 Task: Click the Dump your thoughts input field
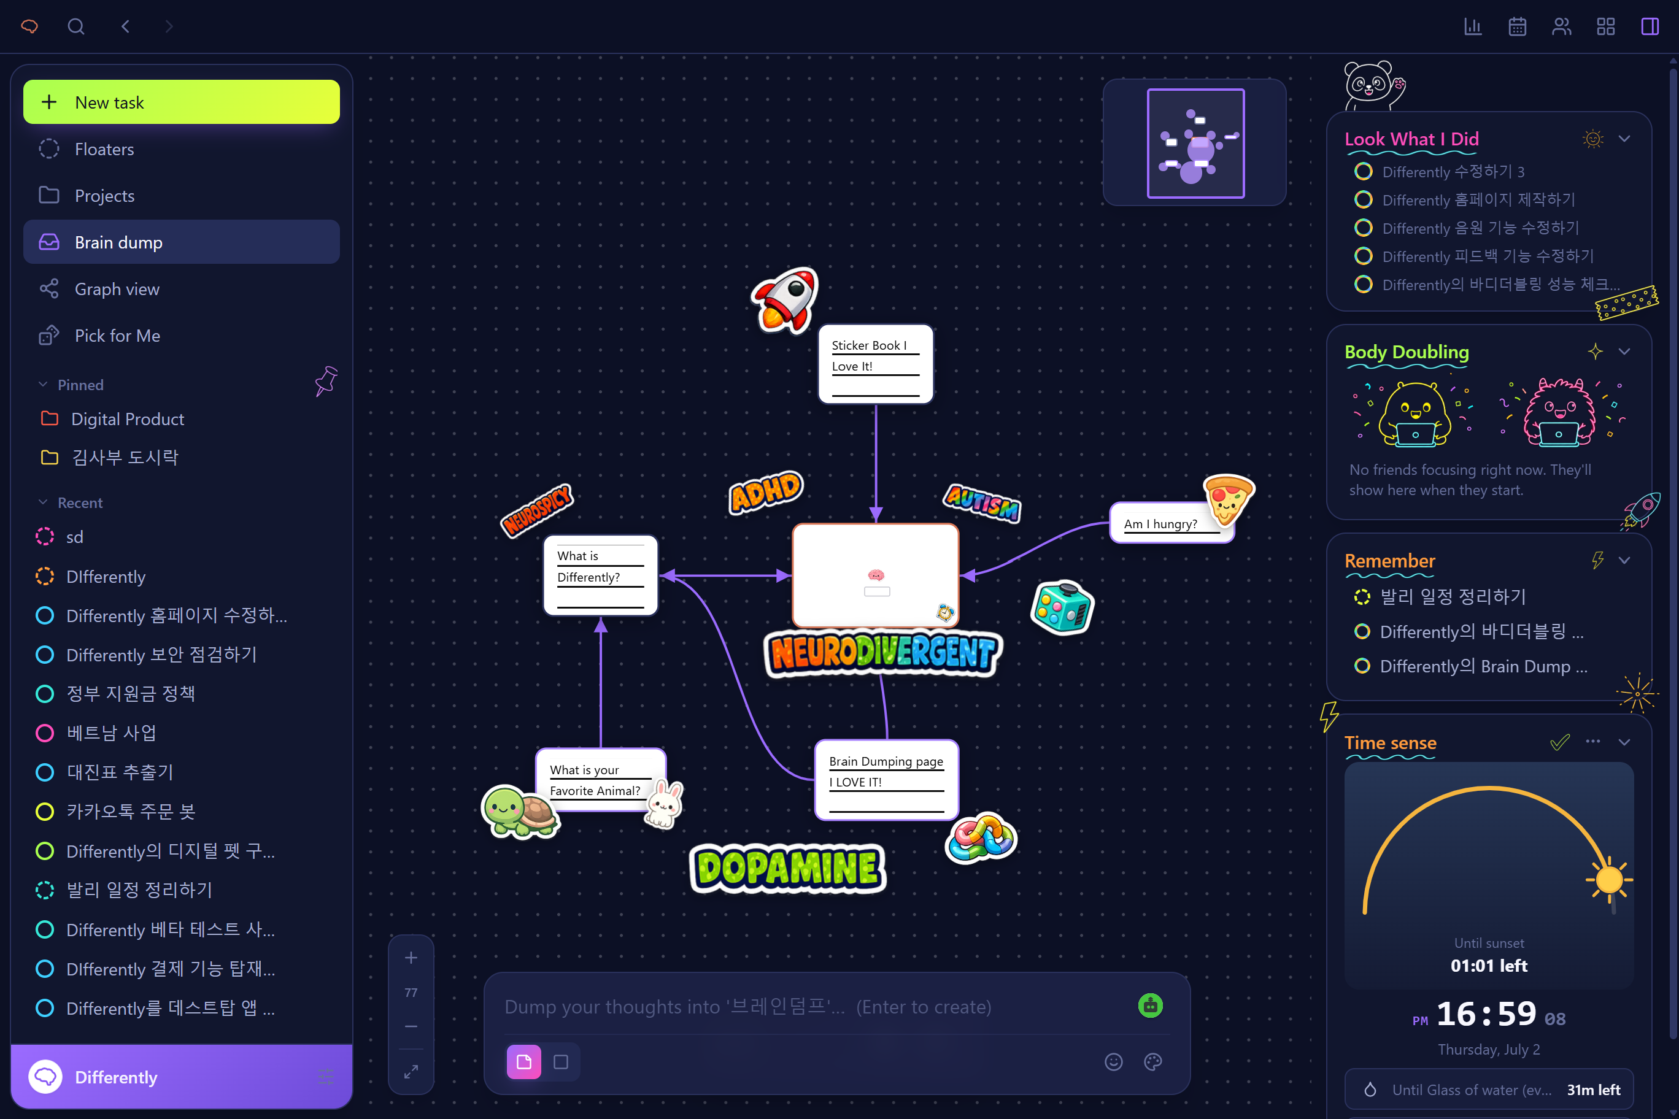tap(814, 1006)
